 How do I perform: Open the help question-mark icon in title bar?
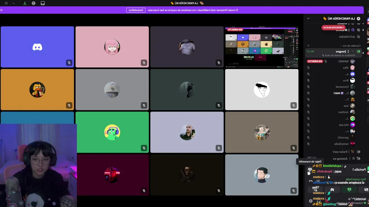click(x=34, y=3)
